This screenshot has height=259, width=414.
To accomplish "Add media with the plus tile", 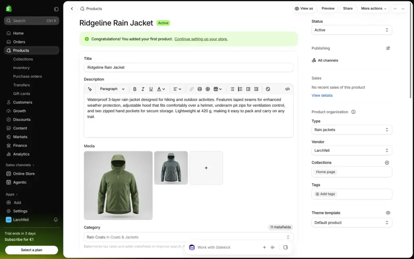I will click(x=206, y=168).
